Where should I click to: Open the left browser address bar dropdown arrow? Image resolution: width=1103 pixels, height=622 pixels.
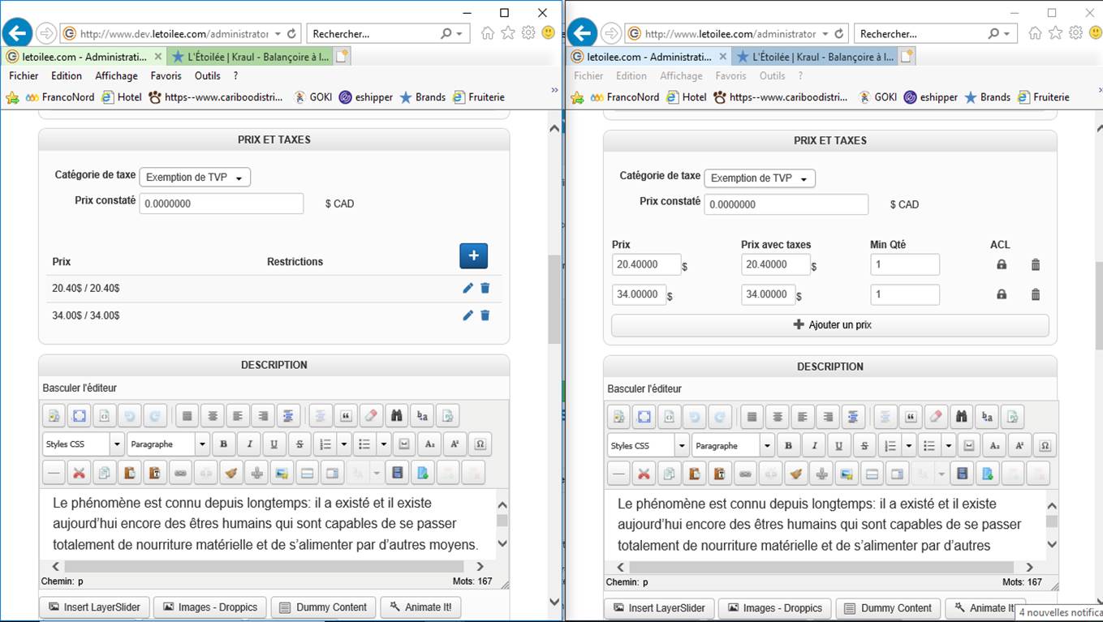click(278, 34)
